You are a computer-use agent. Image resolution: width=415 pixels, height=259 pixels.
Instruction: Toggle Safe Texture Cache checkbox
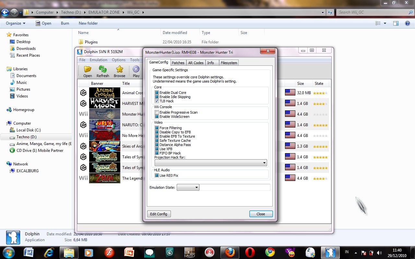click(157, 141)
